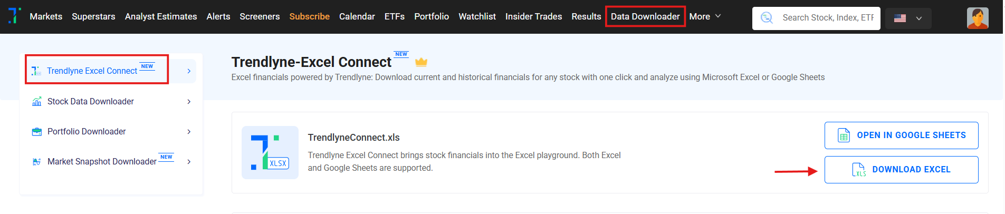Click the TrendlyneConnect XLSX file thumbnail
1005x214 pixels.
270,152
